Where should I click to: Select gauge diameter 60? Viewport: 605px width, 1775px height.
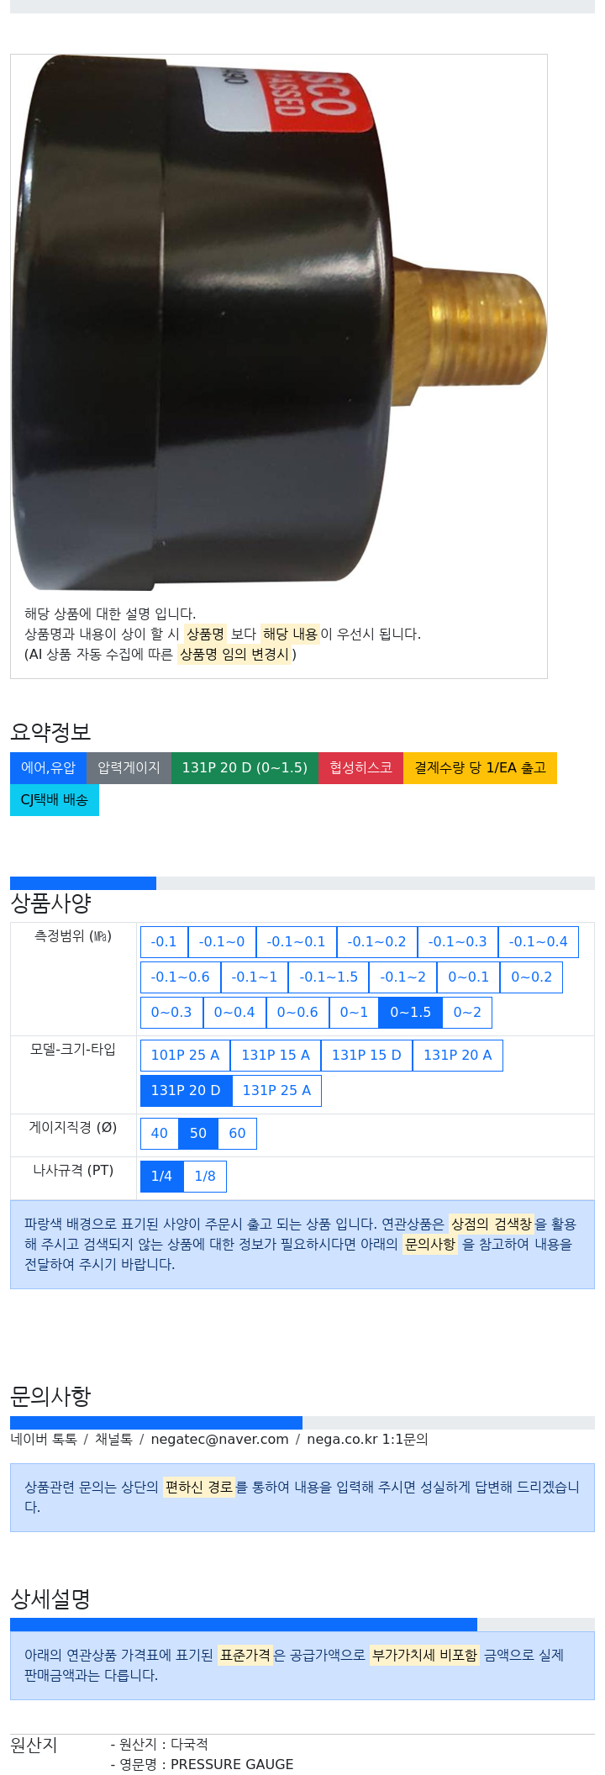point(237,1134)
